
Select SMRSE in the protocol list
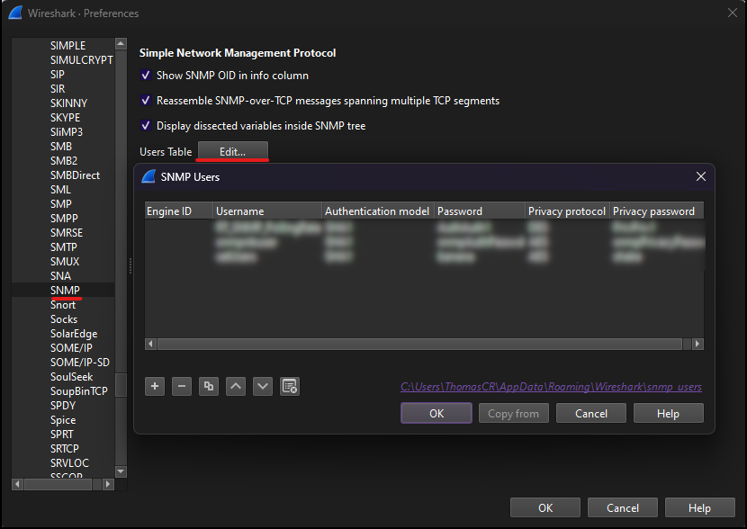click(67, 233)
